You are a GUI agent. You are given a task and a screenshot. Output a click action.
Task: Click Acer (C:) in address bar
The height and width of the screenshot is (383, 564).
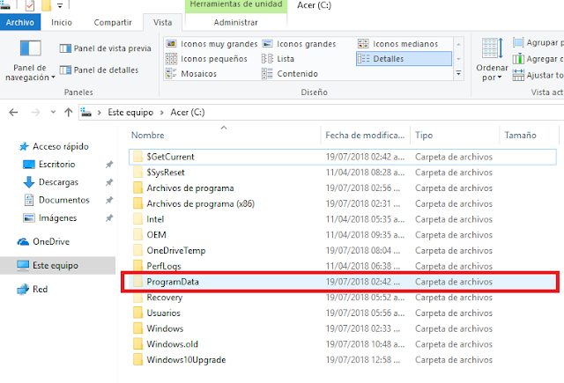[188, 113]
